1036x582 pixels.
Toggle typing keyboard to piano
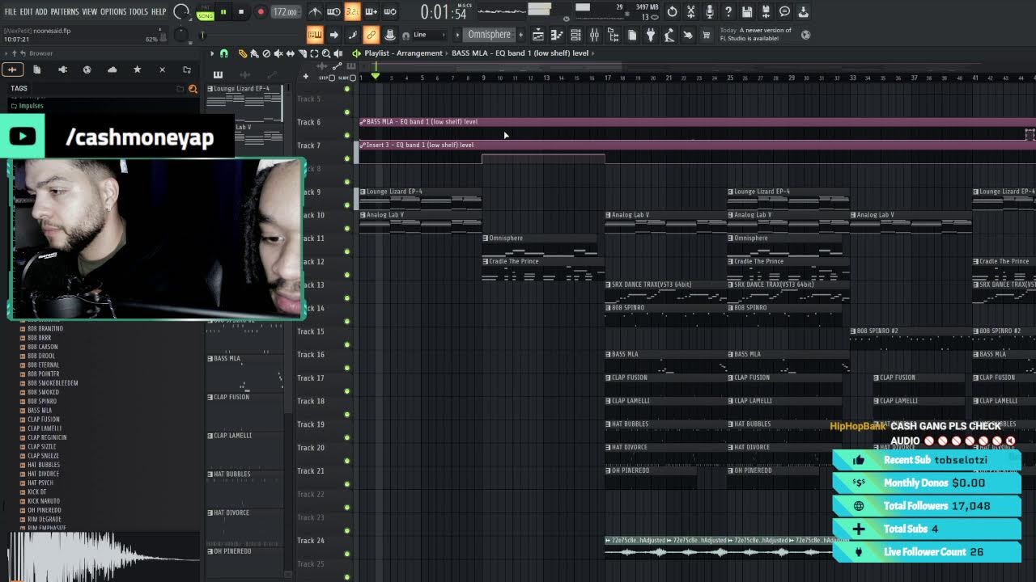[315, 35]
